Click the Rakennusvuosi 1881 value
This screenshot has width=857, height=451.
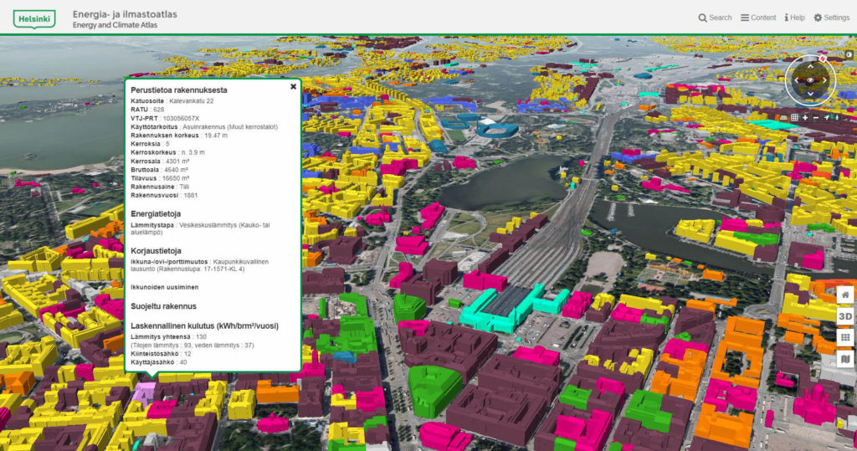tap(191, 195)
